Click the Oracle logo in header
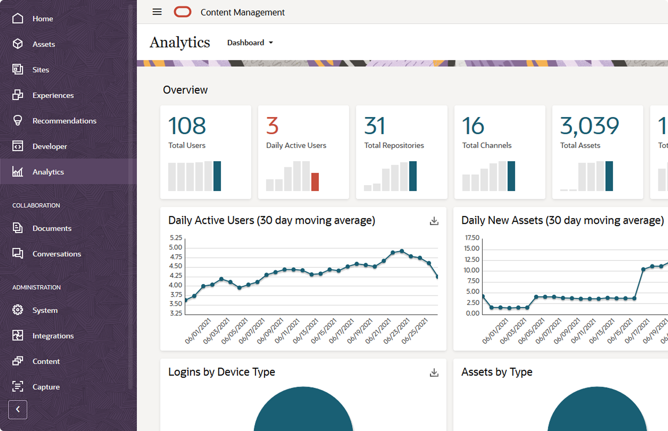668x431 pixels. pyautogui.click(x=182, y=12)
